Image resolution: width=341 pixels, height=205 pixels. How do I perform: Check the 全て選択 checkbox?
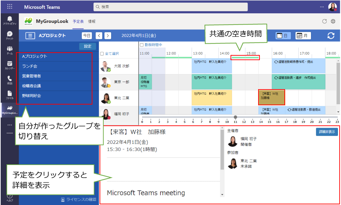[102, 54]
